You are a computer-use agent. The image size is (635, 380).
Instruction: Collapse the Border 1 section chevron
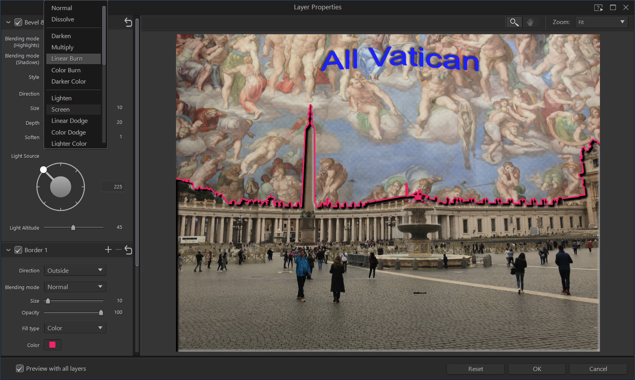click(8, 250)
